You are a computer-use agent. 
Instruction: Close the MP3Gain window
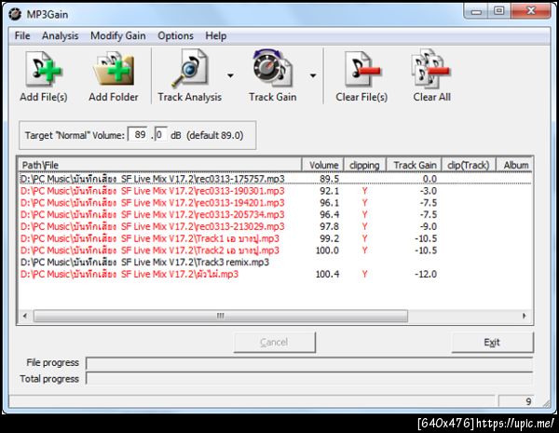[x=531, y=11]
